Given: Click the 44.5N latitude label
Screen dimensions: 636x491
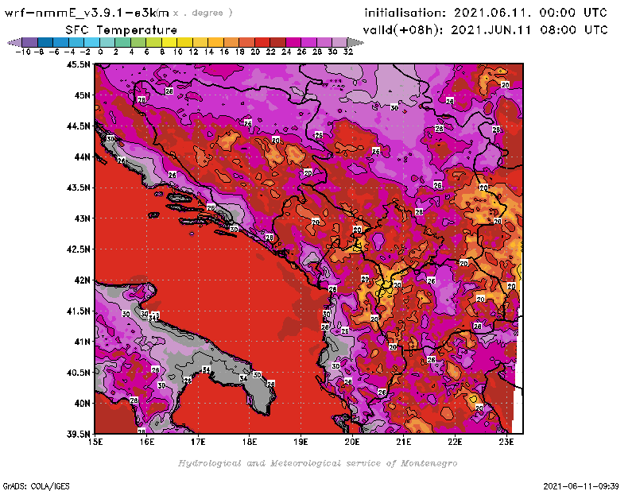Looking at the screenshot, I should pyautogui.click(x=78, y=126).
